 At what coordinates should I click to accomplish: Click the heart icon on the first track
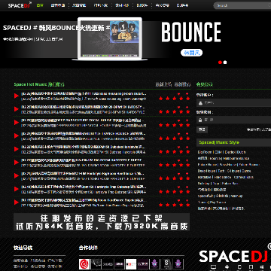tap(179, 94)
